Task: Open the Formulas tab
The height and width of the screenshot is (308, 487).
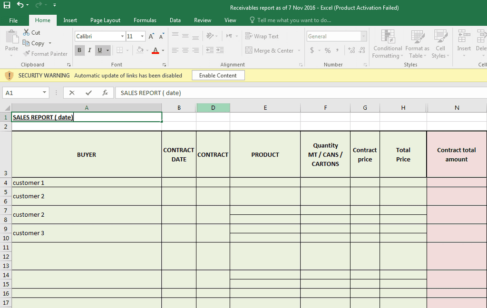Action: [x=145, y=20]
